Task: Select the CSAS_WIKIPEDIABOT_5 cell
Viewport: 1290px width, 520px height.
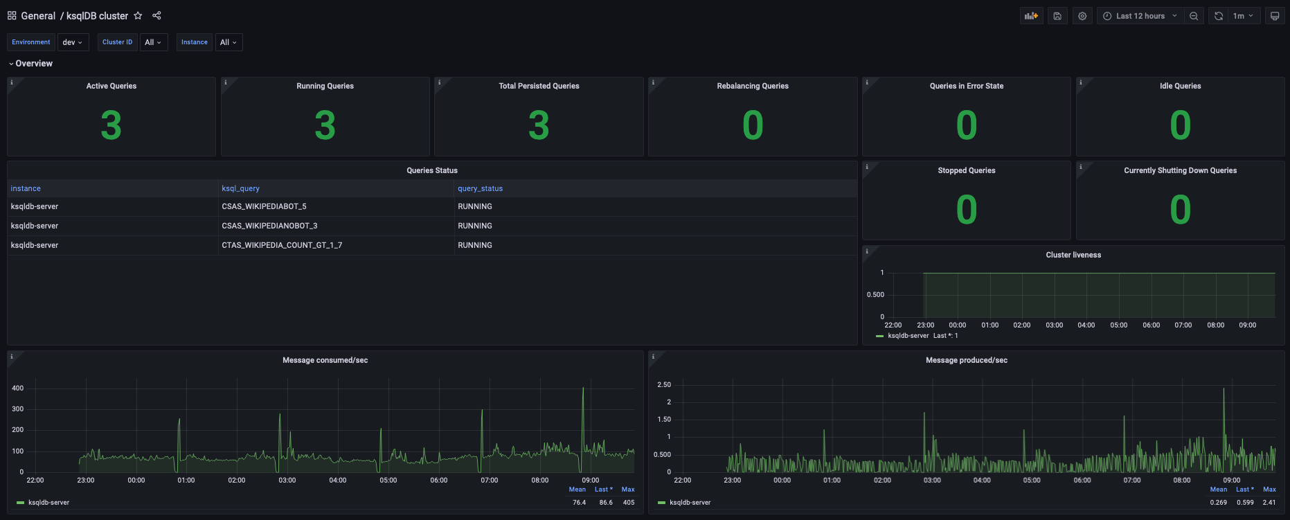Action: tap(336, 206)
